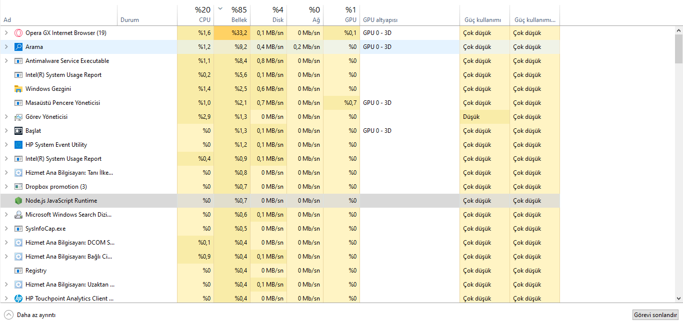
Task: Expand the Microsoft Windows Search row
Action: coord(6,215)
